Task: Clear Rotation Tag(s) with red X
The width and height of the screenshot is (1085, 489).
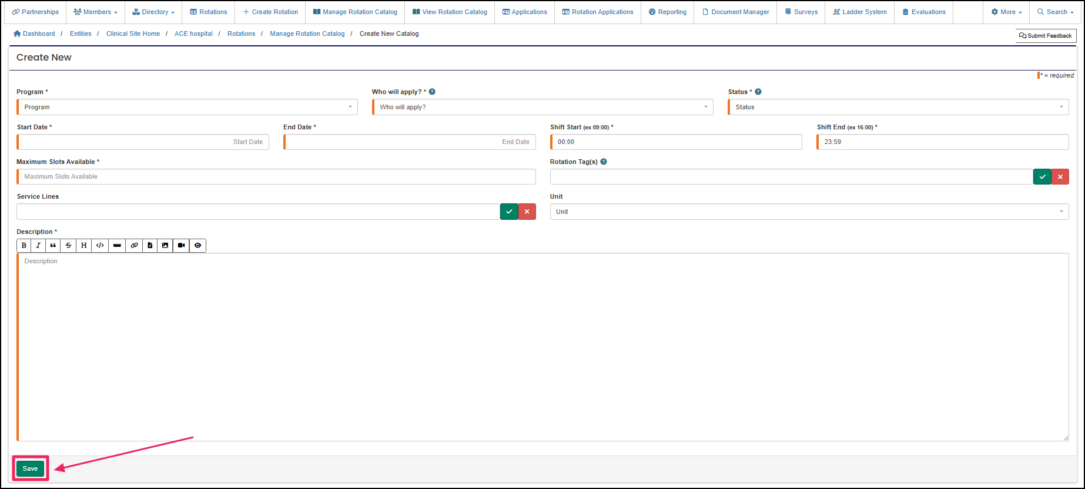Action: (x=1060, y=176)
